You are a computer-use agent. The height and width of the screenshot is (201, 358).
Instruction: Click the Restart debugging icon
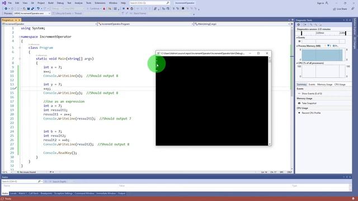(132, 9)
